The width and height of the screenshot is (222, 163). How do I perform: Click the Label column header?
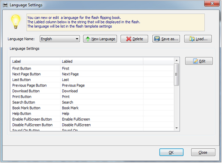tap(35, 61)
